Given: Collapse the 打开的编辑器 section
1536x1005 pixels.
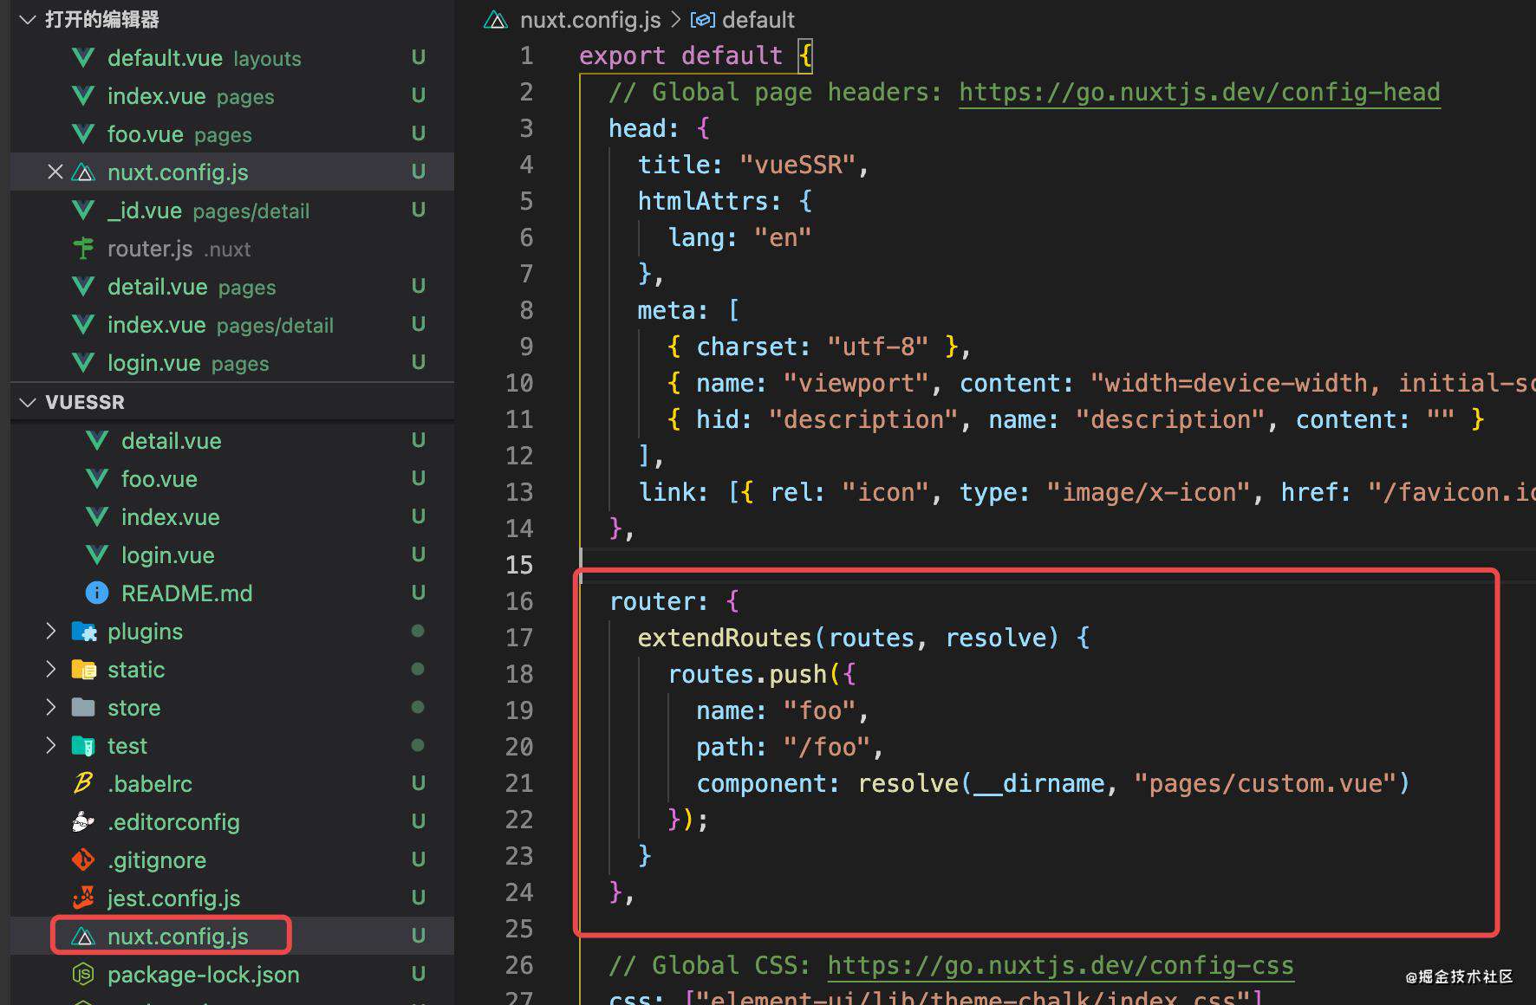Looking at the screenshot, I should 28,20.
